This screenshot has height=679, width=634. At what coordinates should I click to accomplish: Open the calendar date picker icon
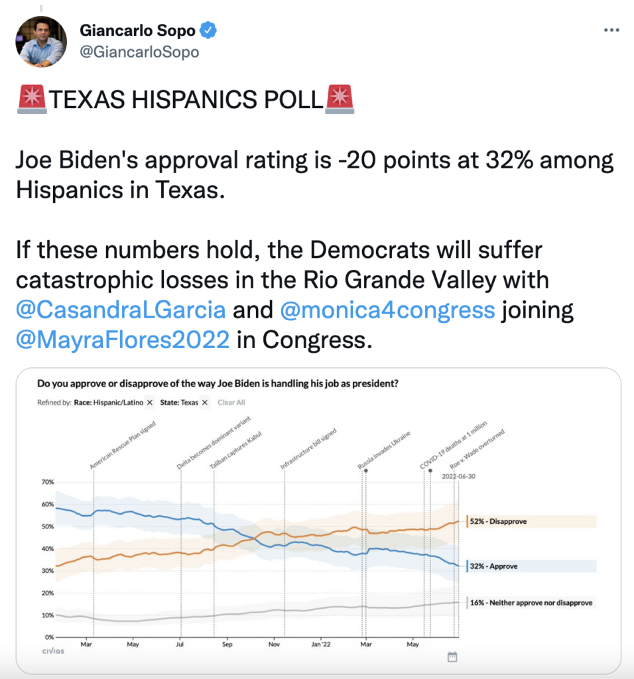452,656
